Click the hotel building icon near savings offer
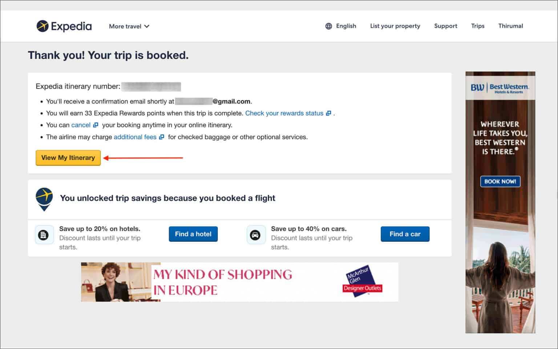Viewport: 558px width, 349px height. coord(44,234)
